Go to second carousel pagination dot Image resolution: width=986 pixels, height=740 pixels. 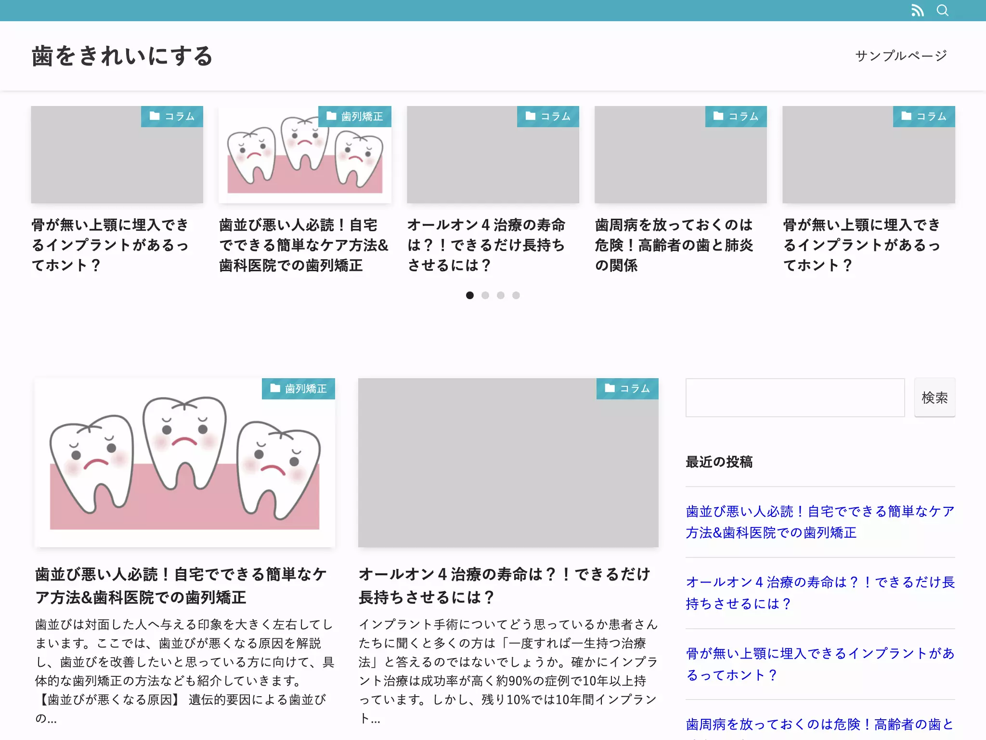(485, 295)
